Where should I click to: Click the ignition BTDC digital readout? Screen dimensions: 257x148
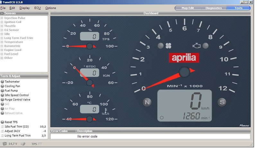click(90, 73)
